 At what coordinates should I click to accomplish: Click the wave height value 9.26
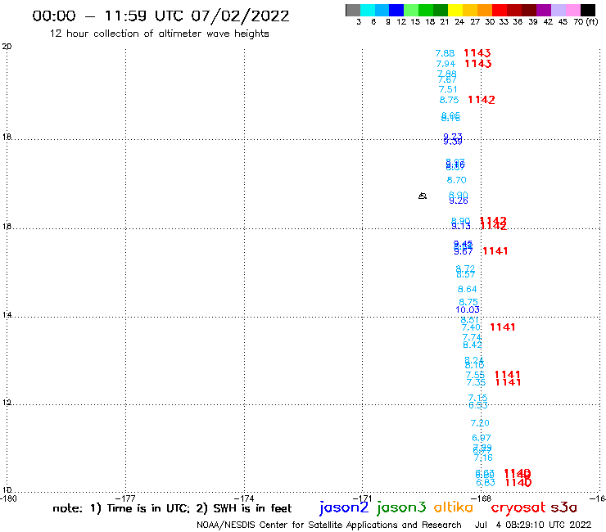(459, 201)
